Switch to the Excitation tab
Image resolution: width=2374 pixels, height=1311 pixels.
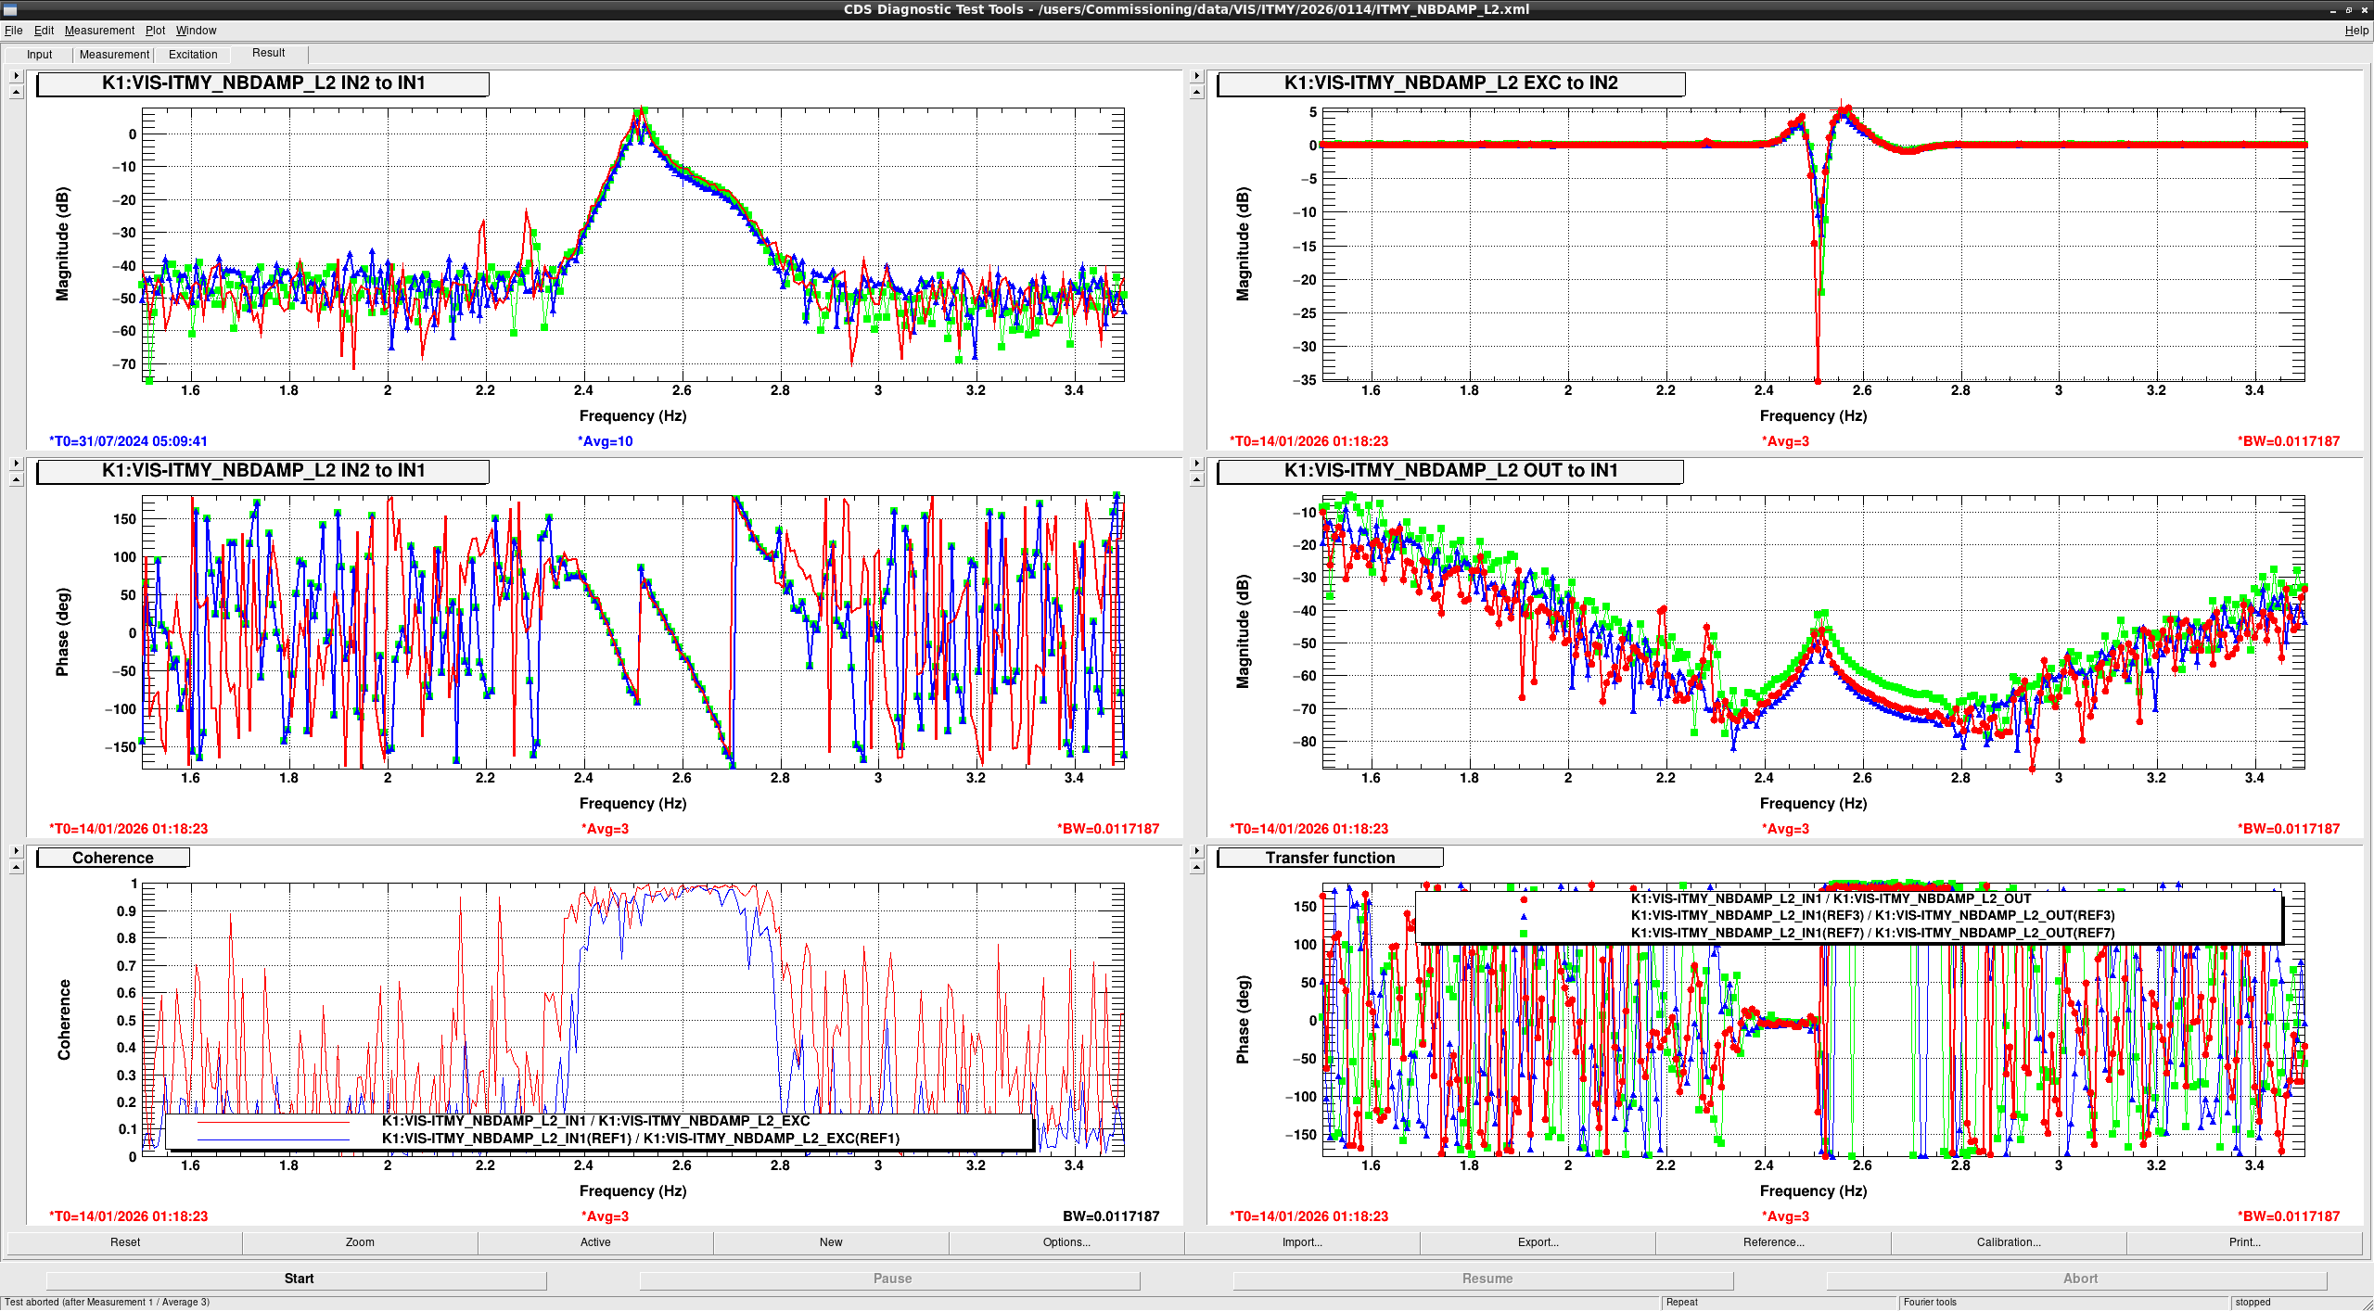point(193,55)
